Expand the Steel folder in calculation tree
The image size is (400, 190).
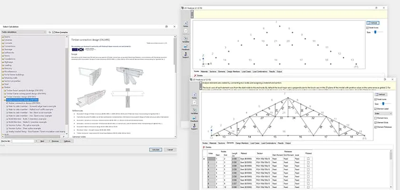[3, 84]
